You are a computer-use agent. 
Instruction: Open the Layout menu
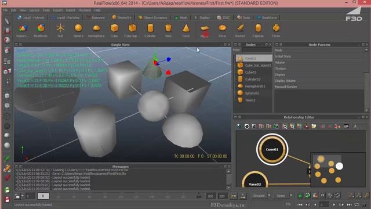tap(34, 10)
